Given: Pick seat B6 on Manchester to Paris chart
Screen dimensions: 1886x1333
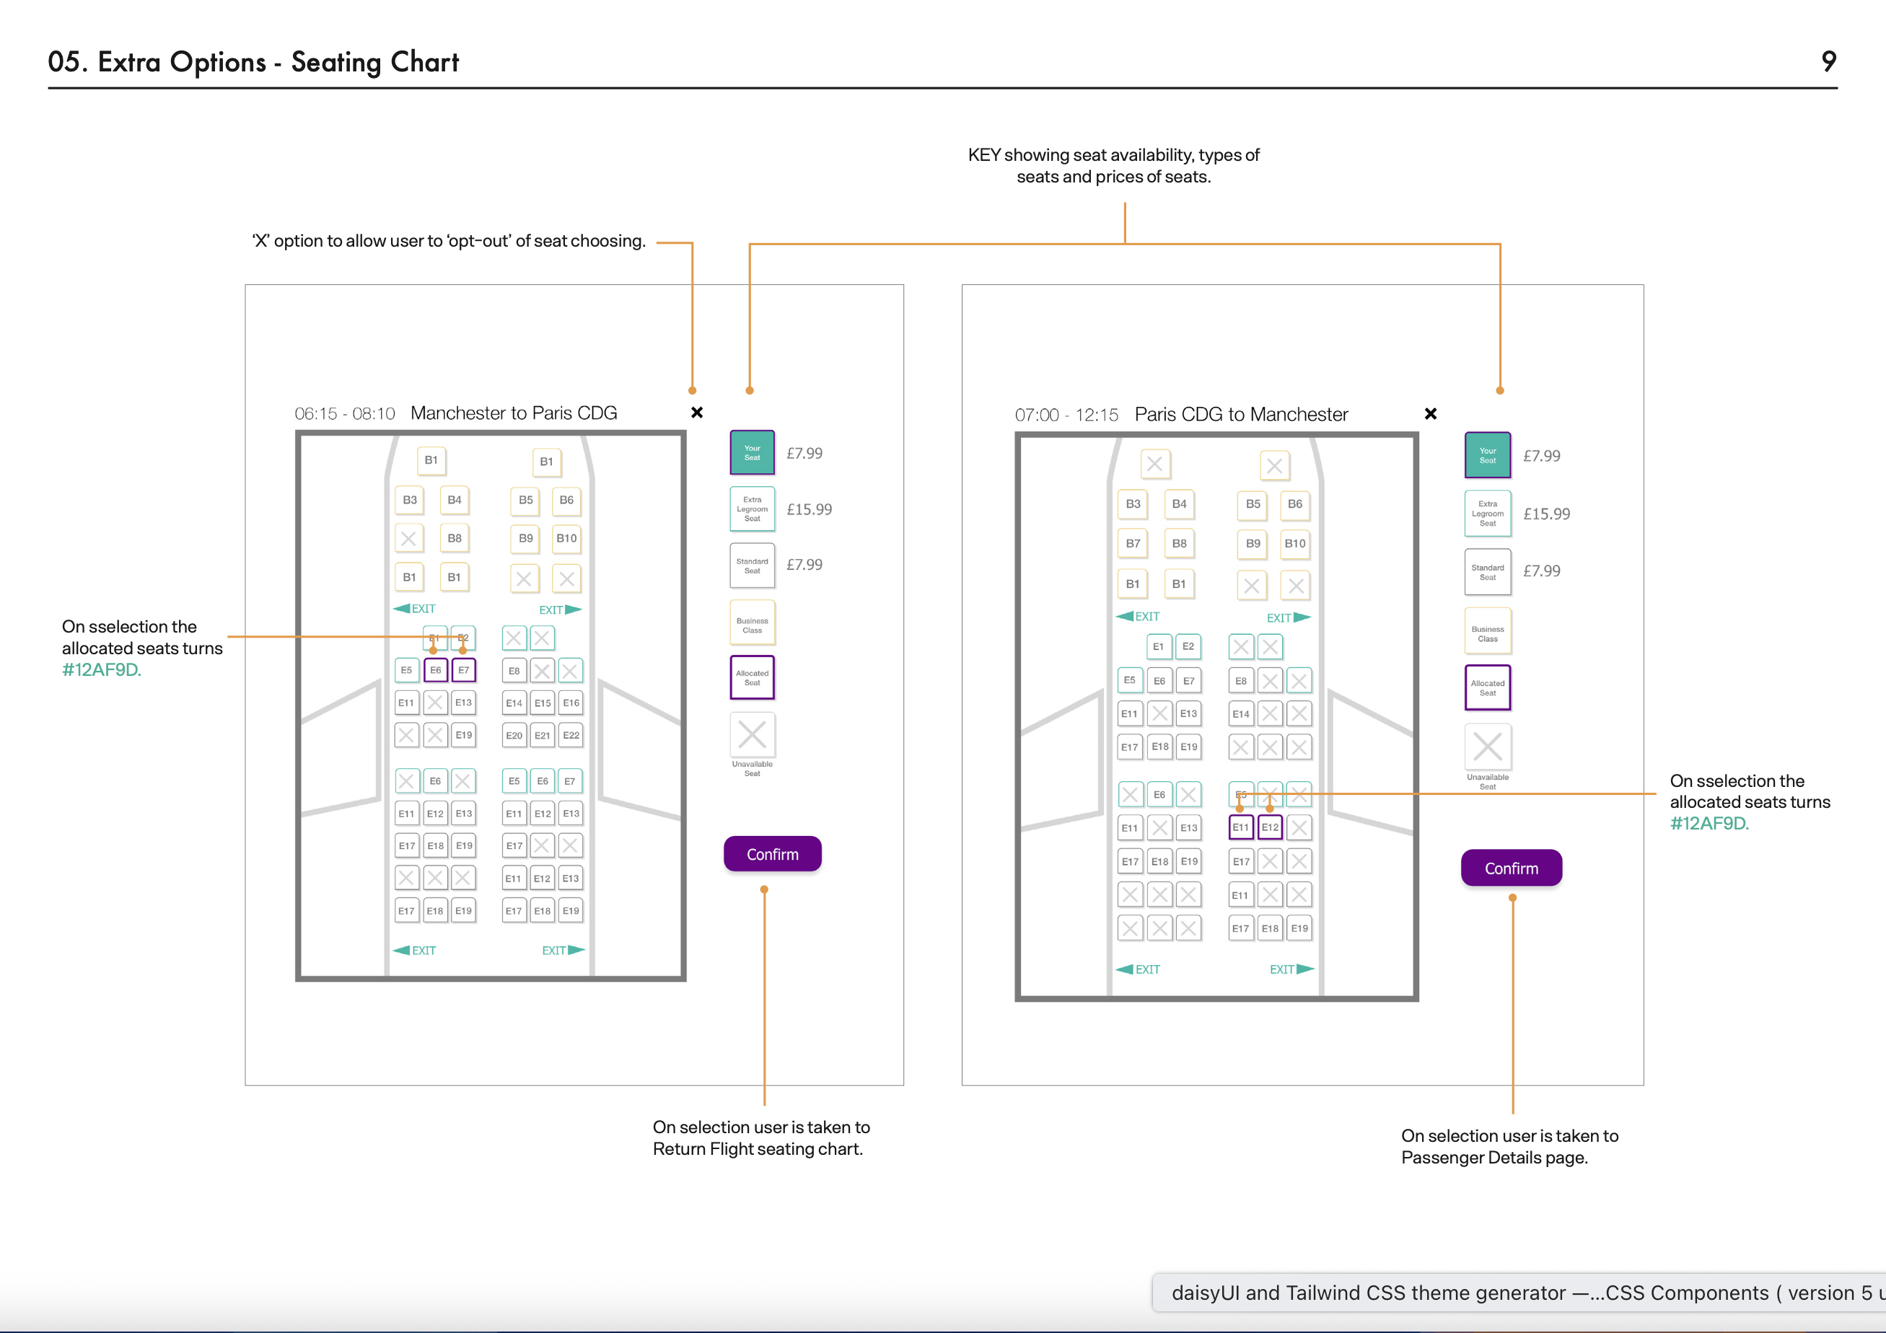Looking at the screenshot, I should pos(567,500).
